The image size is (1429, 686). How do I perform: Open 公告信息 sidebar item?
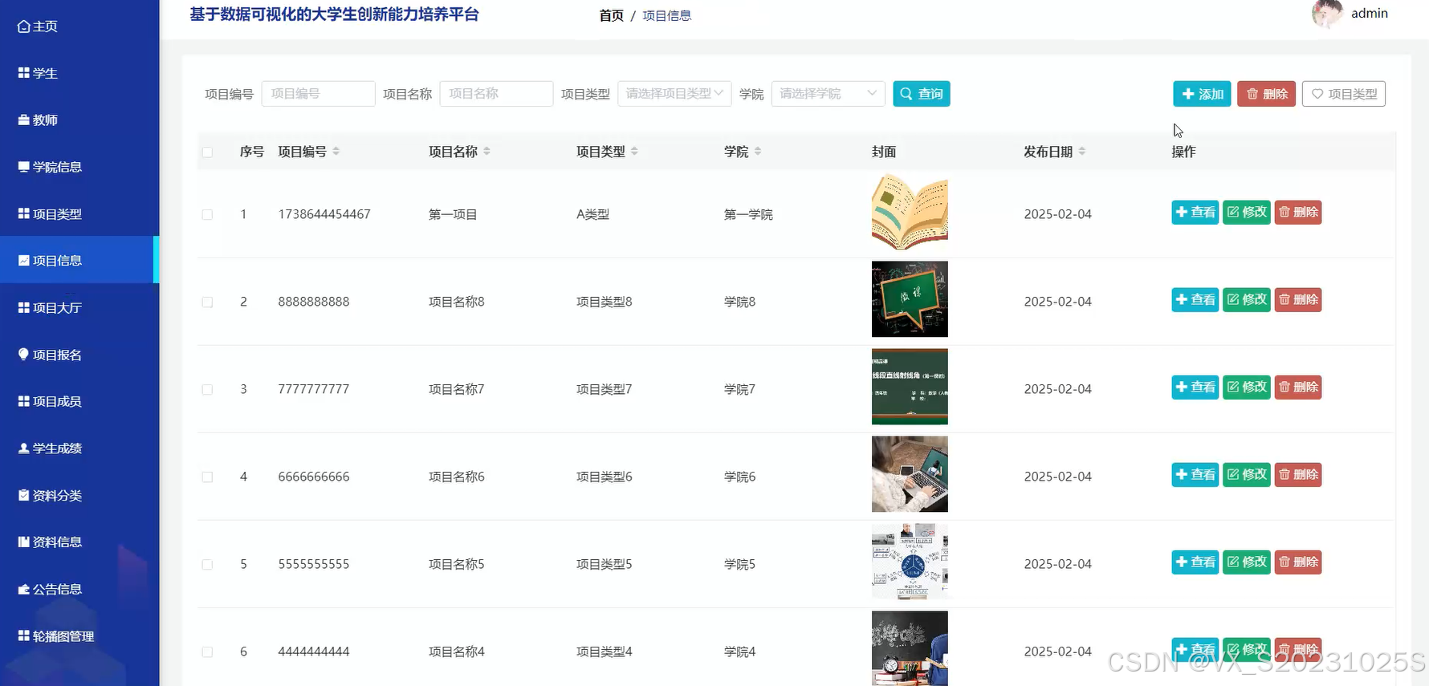[x=50, y=589]
